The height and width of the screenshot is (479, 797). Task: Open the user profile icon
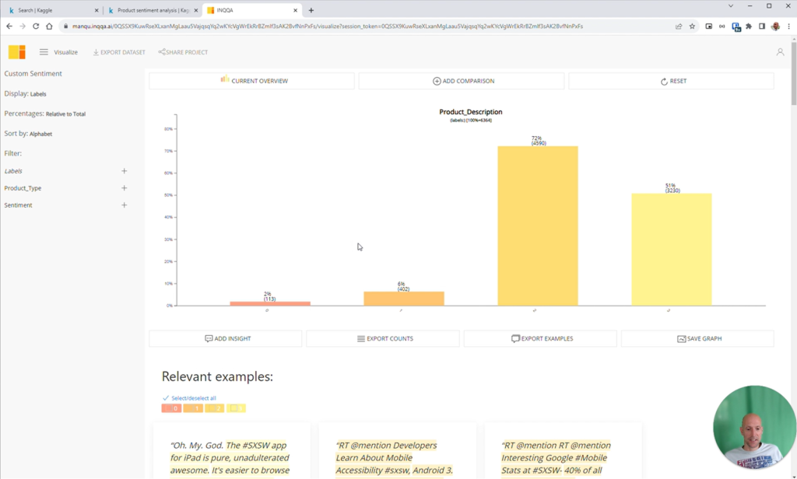(x=780, y=52)
